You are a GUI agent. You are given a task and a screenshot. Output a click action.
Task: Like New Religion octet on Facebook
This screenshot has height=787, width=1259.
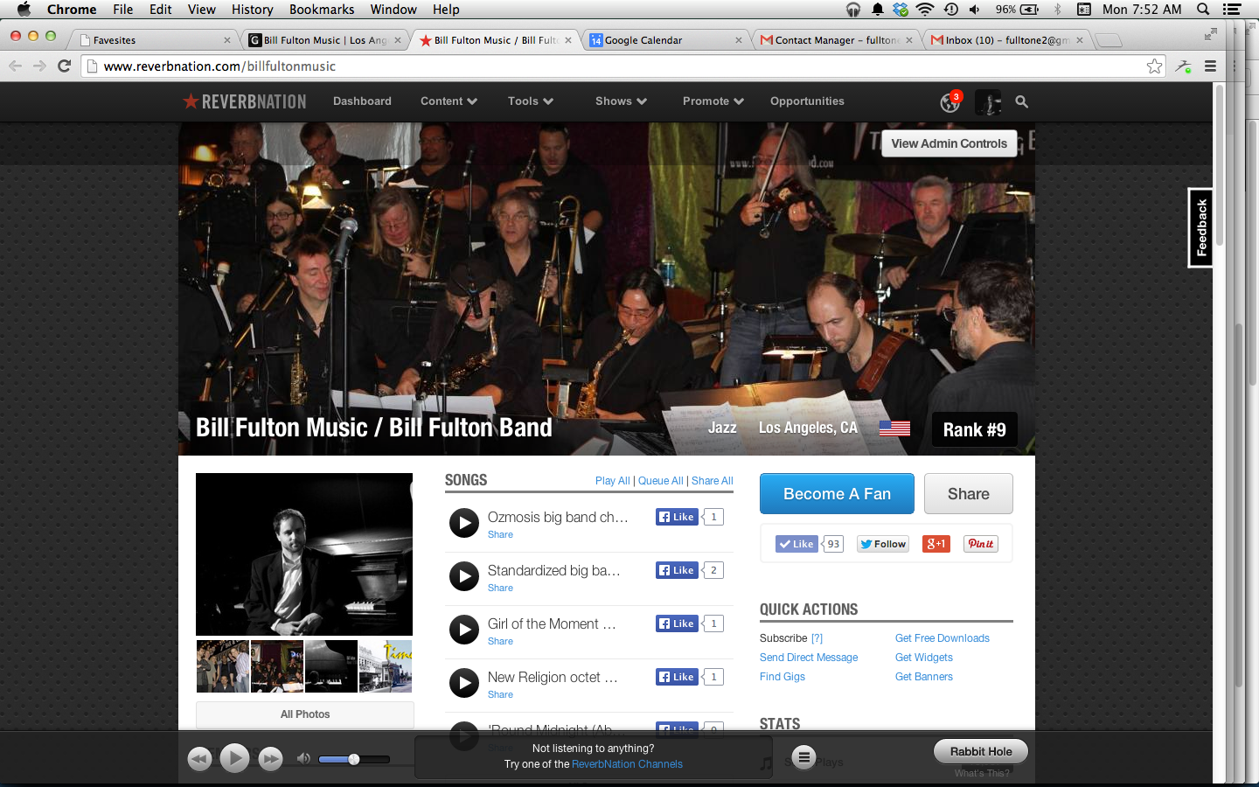click(677, 677)
